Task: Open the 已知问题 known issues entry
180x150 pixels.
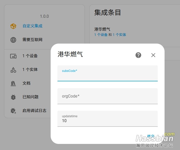Action: click(30, 97)
